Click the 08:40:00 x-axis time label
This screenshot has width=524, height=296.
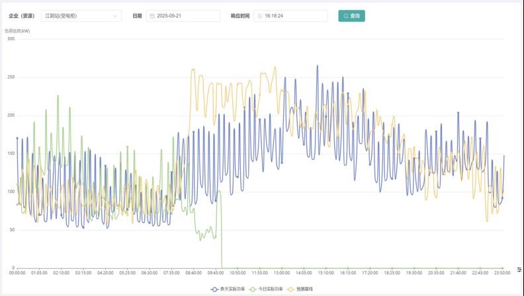(194, 272)
